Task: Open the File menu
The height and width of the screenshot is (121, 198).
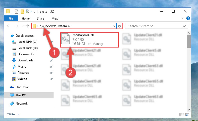Action: pos(11,18)
